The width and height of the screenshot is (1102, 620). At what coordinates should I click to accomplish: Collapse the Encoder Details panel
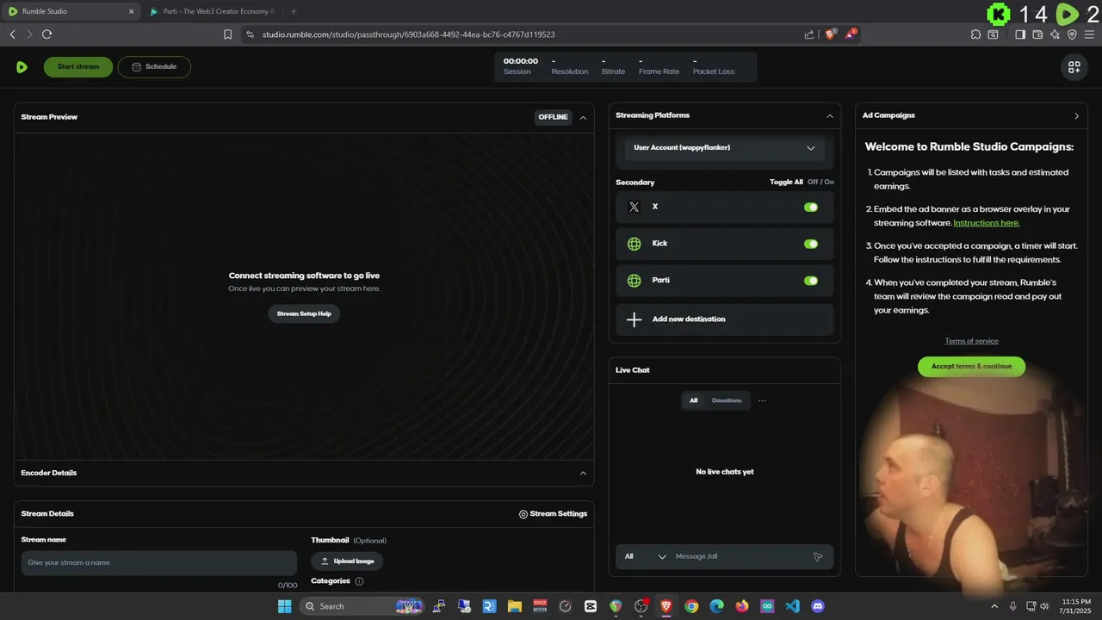click(x=583, y=473)
